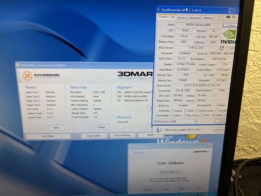Click the 11041 3DMarks score text
This screenshot has width=261, height=196.
pyautogui.click(x=170, y=163)
